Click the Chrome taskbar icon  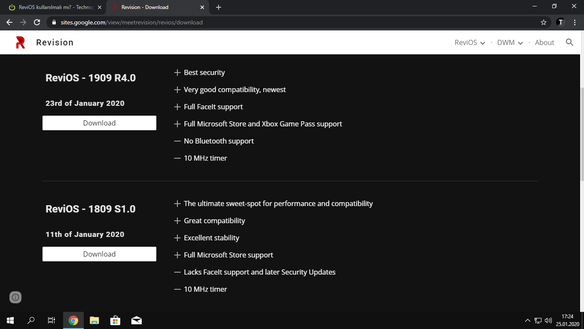point(73,320)
